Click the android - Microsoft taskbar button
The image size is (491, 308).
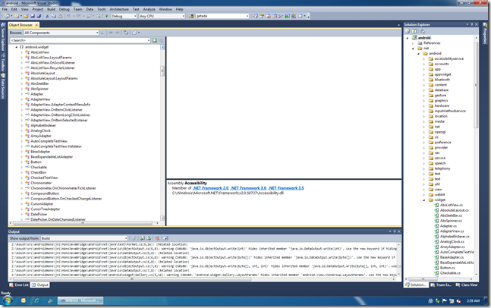80,300
